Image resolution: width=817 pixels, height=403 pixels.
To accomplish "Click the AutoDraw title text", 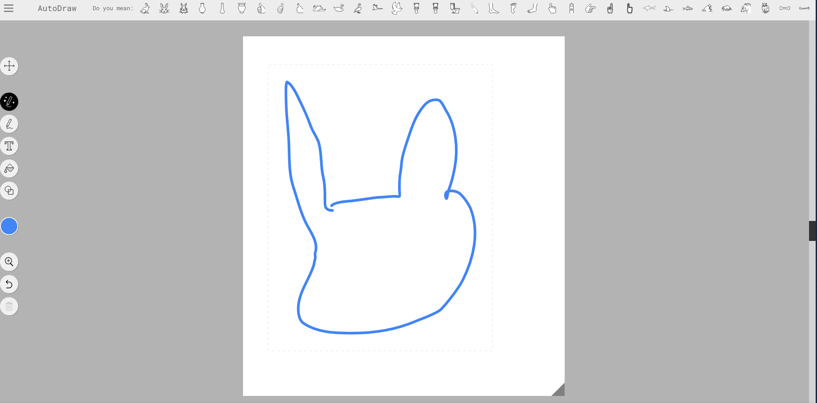I will (x=57, y=8).
